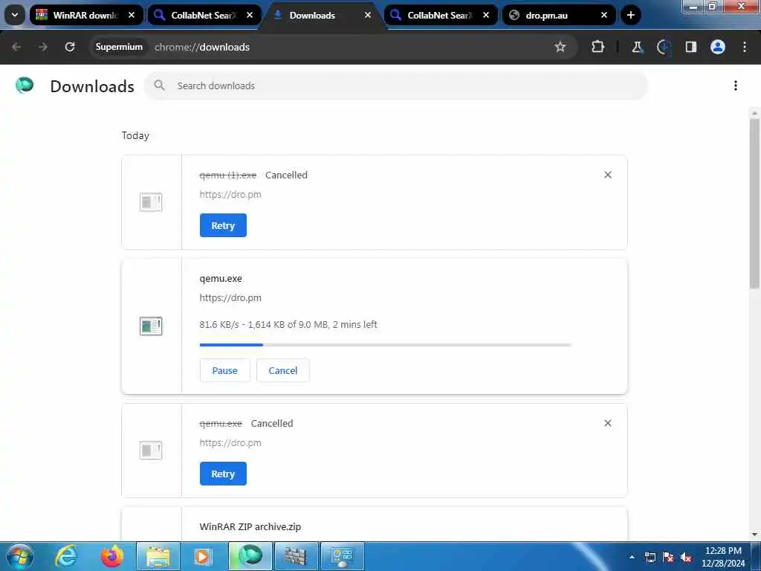Click the https://dro.pm link under qemu (1).exe
The height and width of the screenshot is (571, 761).
click(230, 194)
